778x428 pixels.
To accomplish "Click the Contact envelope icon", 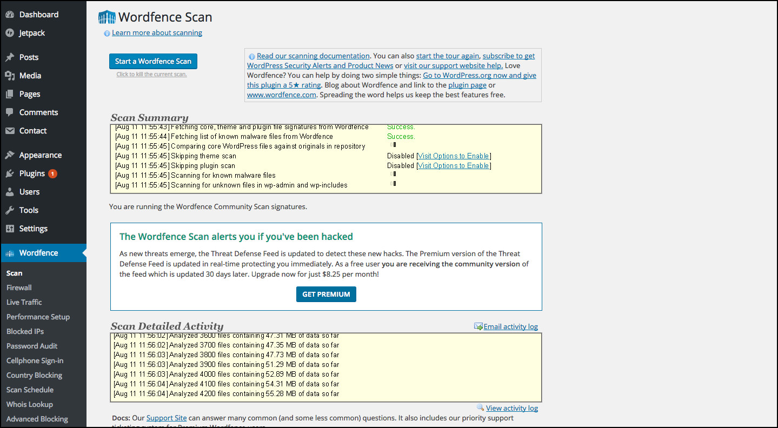I will (10, 131).
